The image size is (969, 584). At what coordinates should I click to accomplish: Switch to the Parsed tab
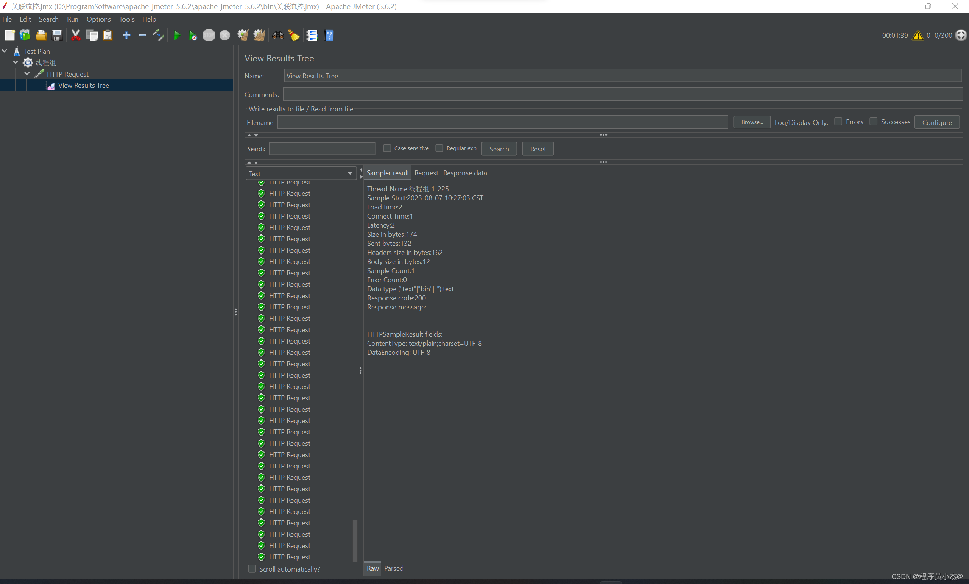(394, 568)
